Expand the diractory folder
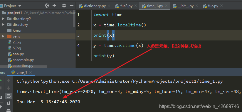This screenshot has width=242, height=112. [3, 25]
